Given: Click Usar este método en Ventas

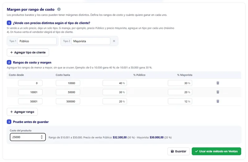Looking at the screenshot, I should [x=216, y=151].
